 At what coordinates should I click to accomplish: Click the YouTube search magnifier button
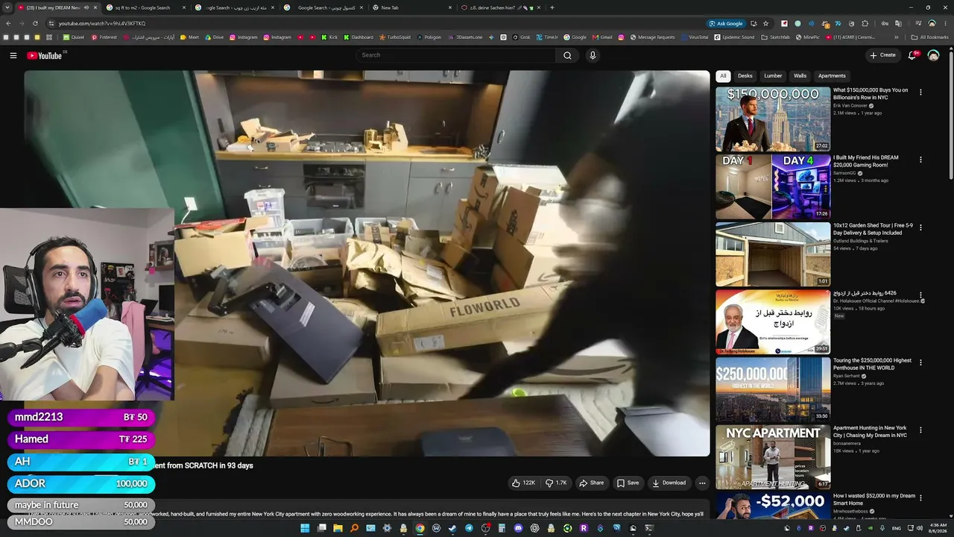click(567, 55)
